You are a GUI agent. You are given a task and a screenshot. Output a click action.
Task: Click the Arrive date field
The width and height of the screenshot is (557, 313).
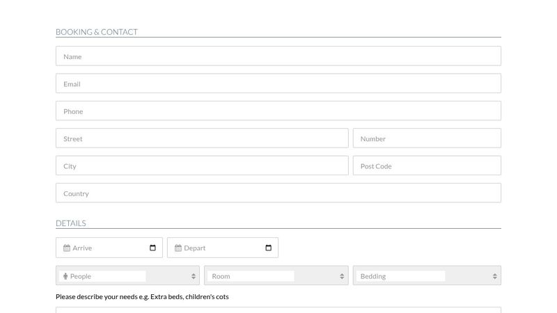pyautogui.click(x=109, y=248)
